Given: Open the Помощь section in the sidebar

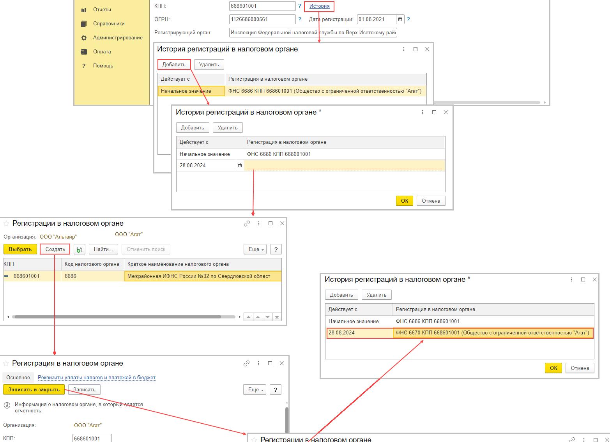Looking at the screenshot, I should (x=103, y=65).
